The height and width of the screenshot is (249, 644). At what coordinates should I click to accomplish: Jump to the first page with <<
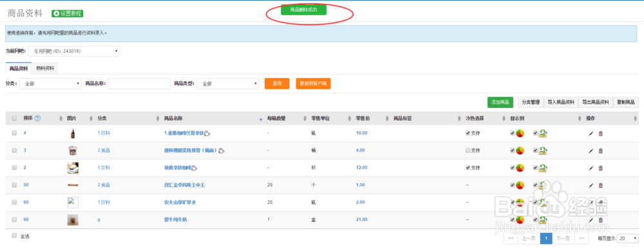(511, 238)
